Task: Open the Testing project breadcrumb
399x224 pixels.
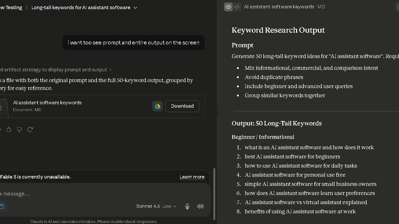Action: (x=11, y=8)
